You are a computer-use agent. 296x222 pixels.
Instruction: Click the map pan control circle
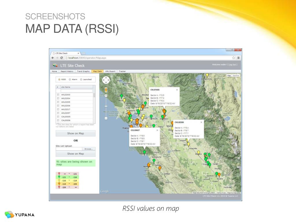(106, 80)
